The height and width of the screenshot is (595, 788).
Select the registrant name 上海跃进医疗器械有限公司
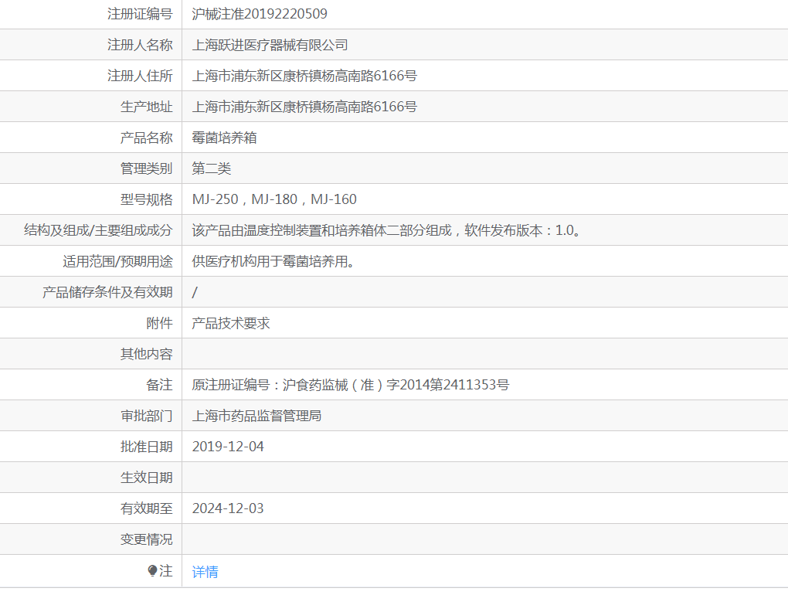(270, 46)
